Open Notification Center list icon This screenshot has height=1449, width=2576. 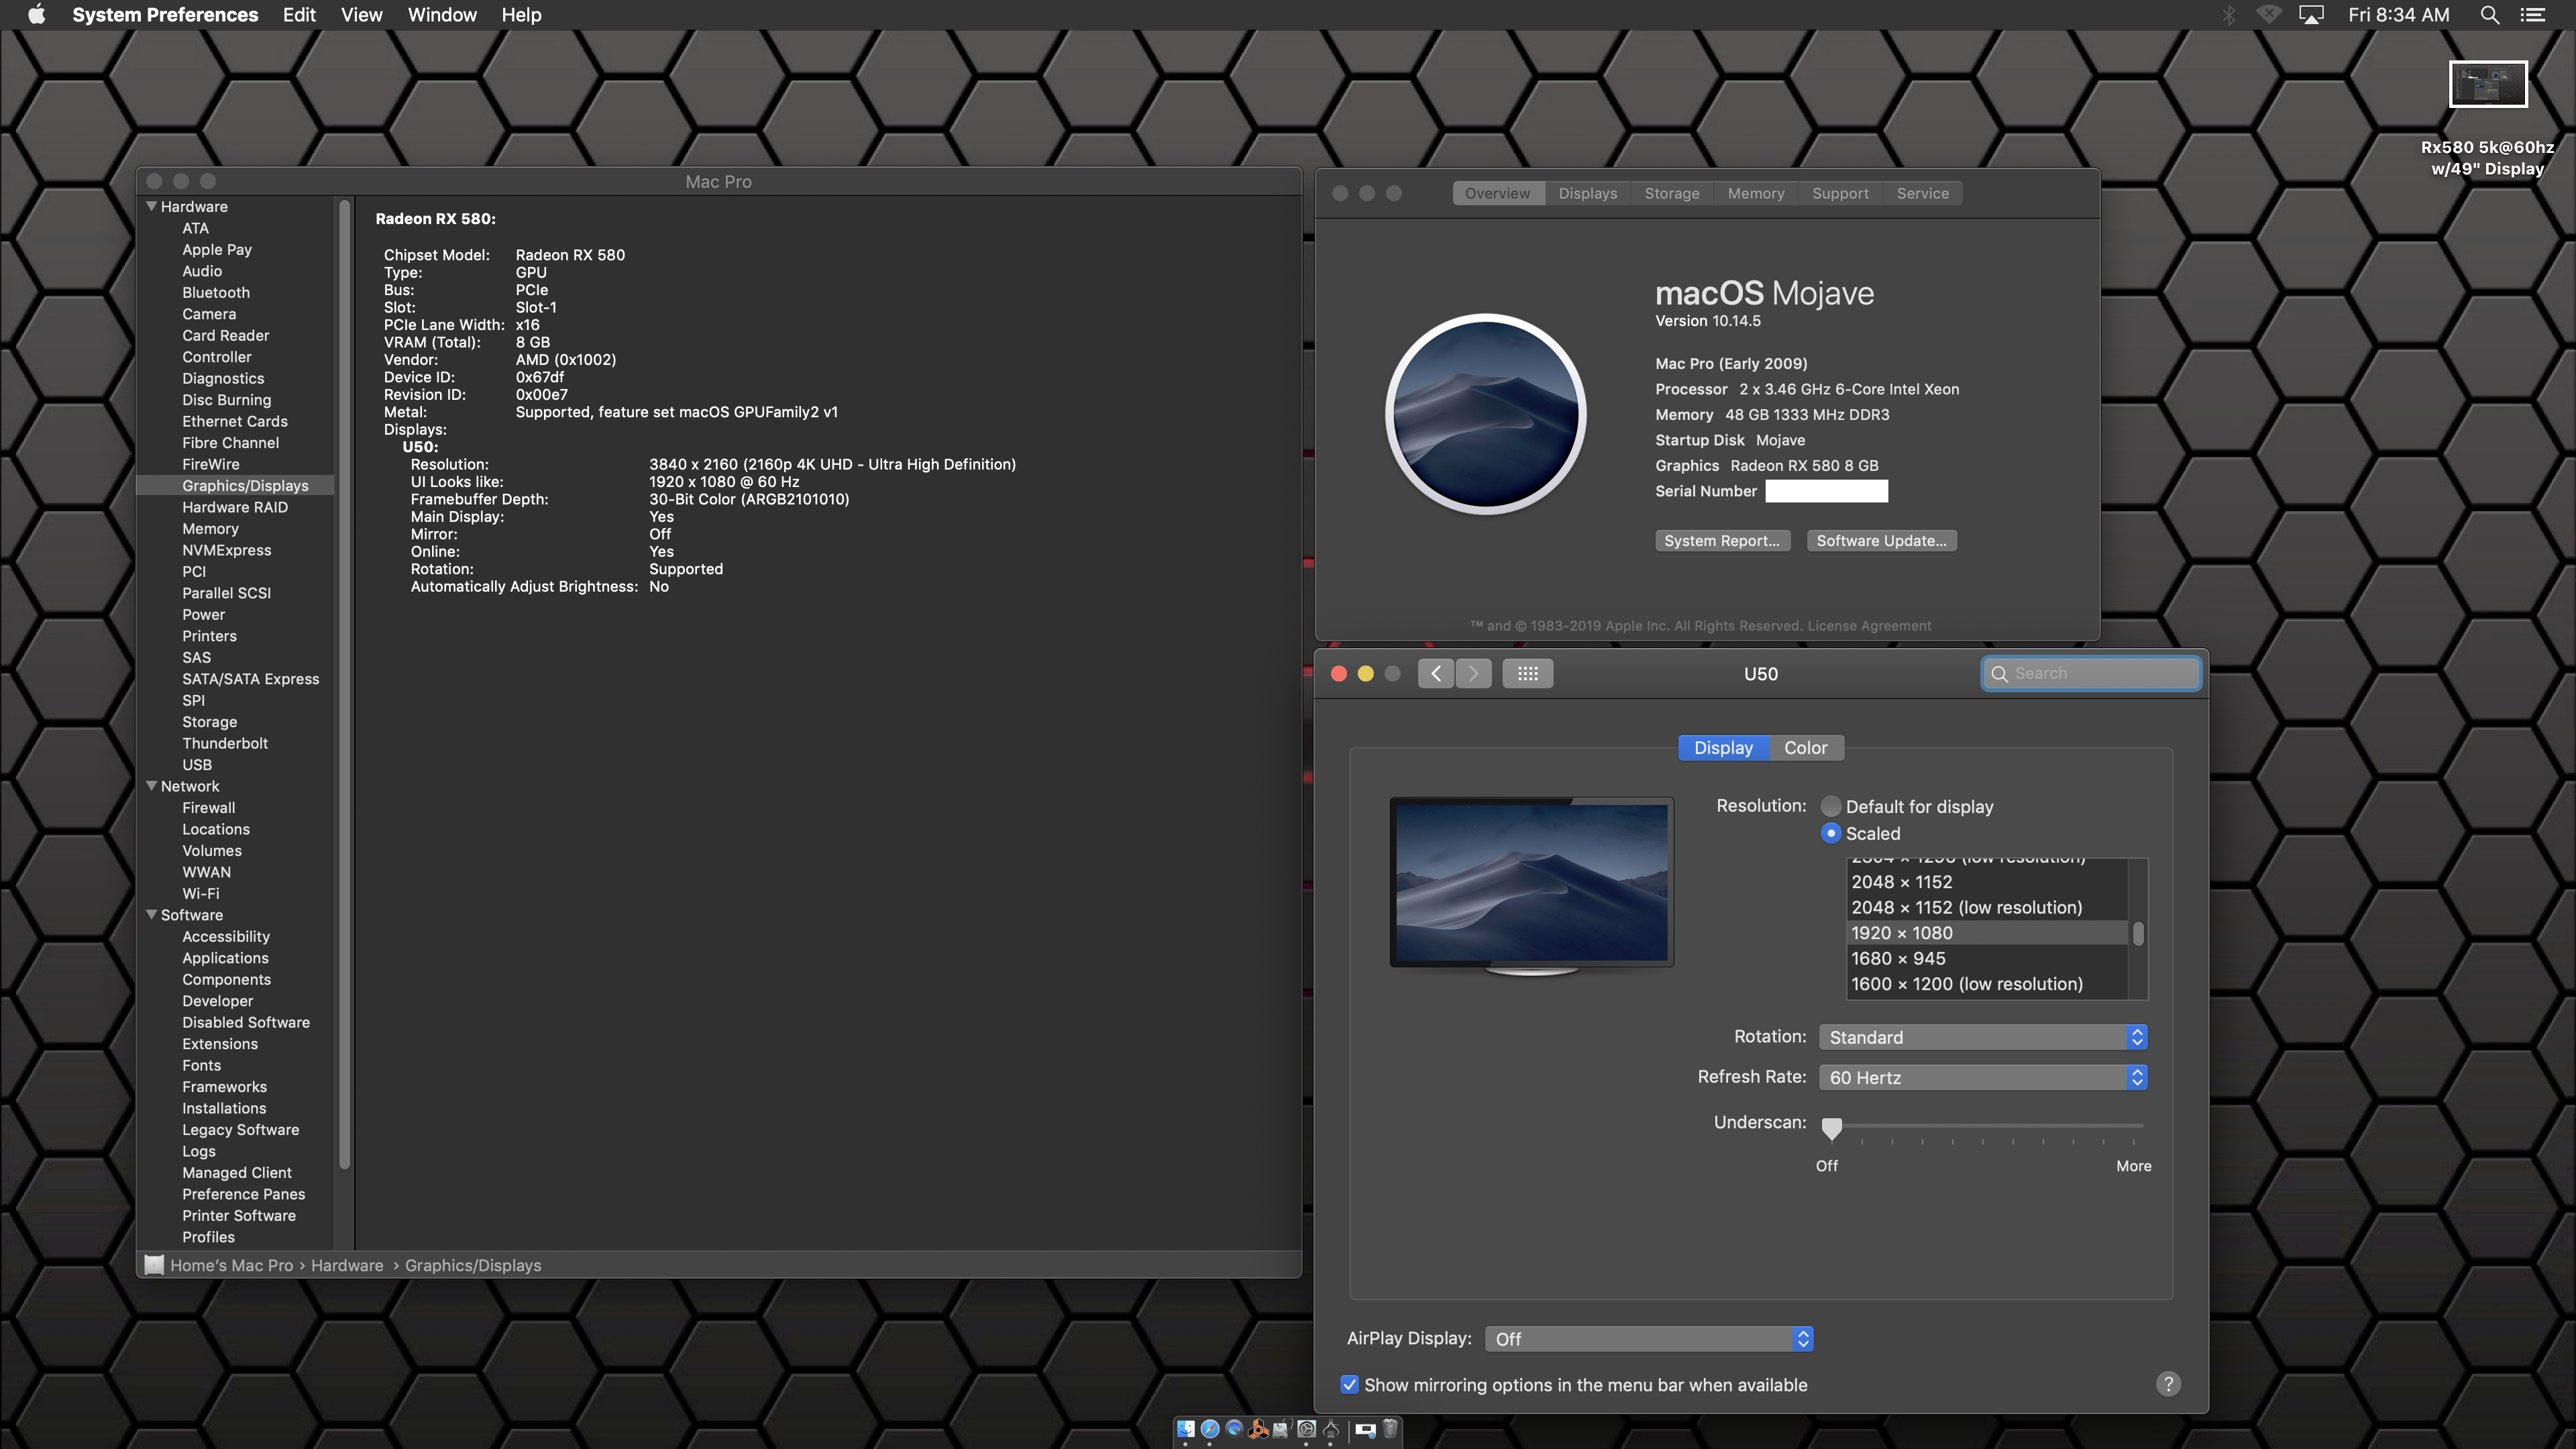(x=2533, y=15)
